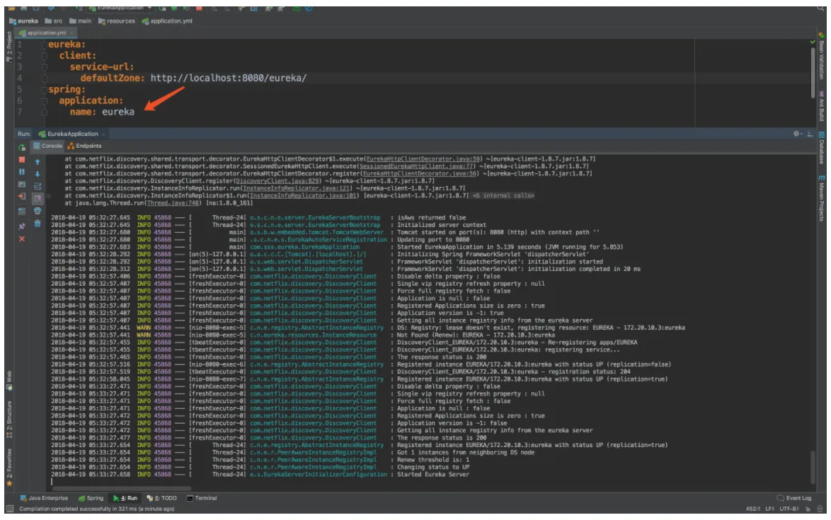Close the Run session with red X icon
This screenshot has width=831, height=520.
22,239
